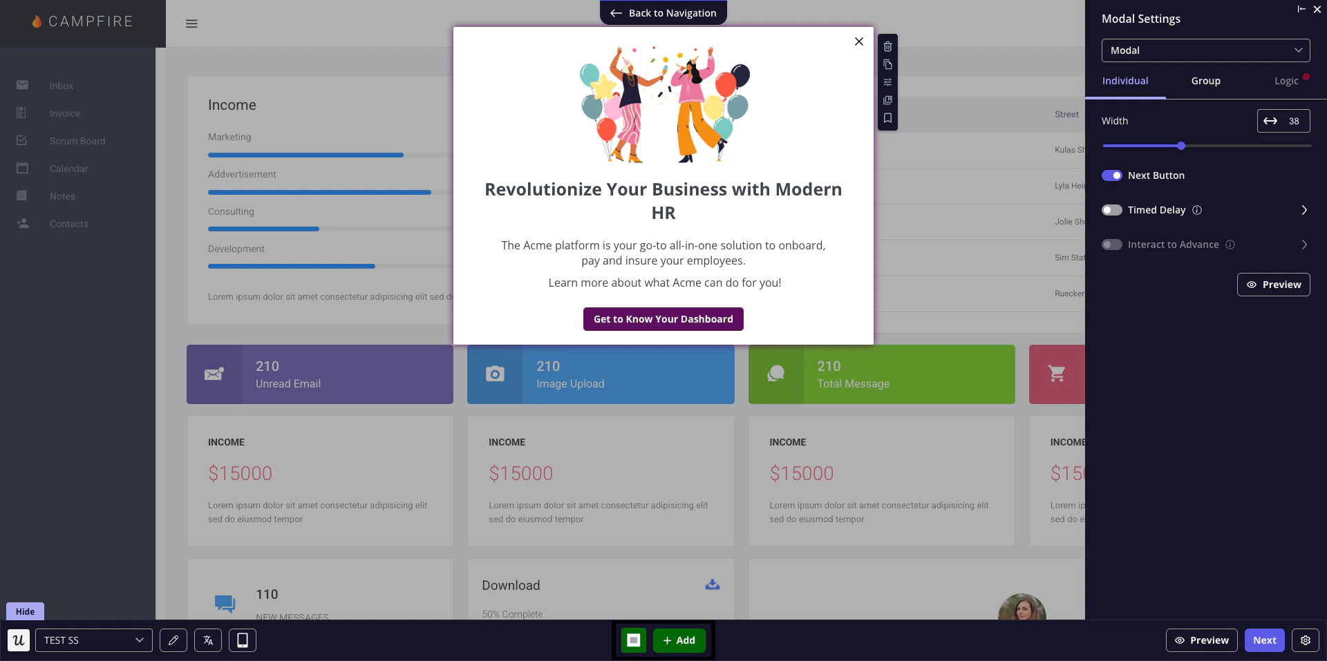Click the shopping cart icon on the red card
Viewport: 1327px width, 661px height.
tap(1057, 374)
